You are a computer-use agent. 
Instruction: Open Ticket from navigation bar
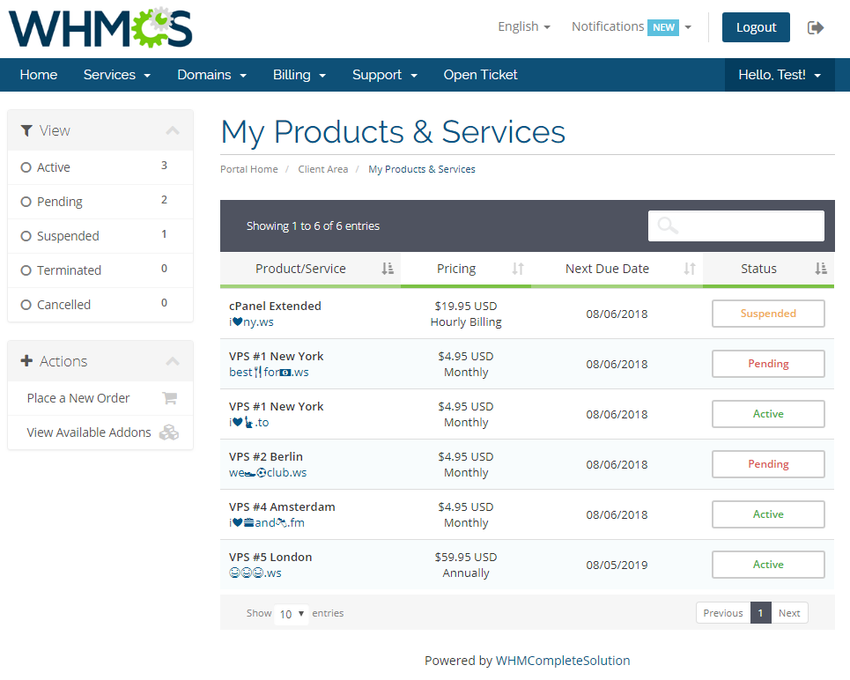point(480,75)
